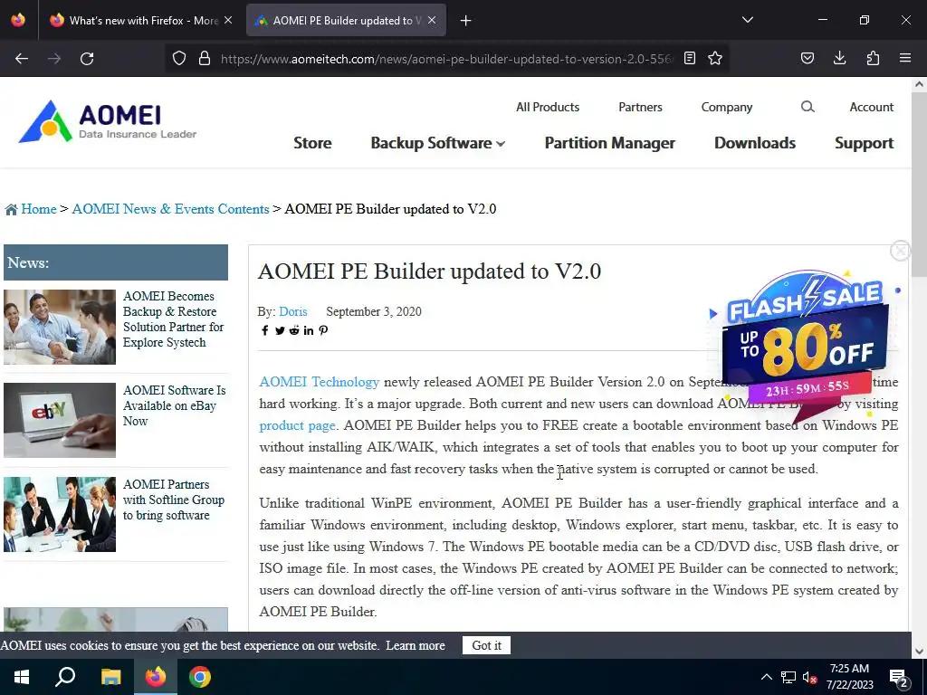Click the website search magnifier icon

(808, 107)
